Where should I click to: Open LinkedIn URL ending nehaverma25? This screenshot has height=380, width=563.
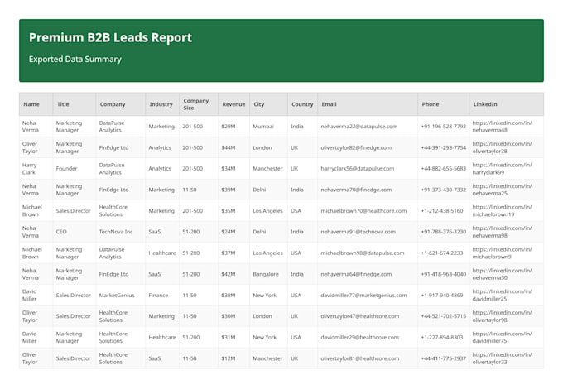point(502,190)
